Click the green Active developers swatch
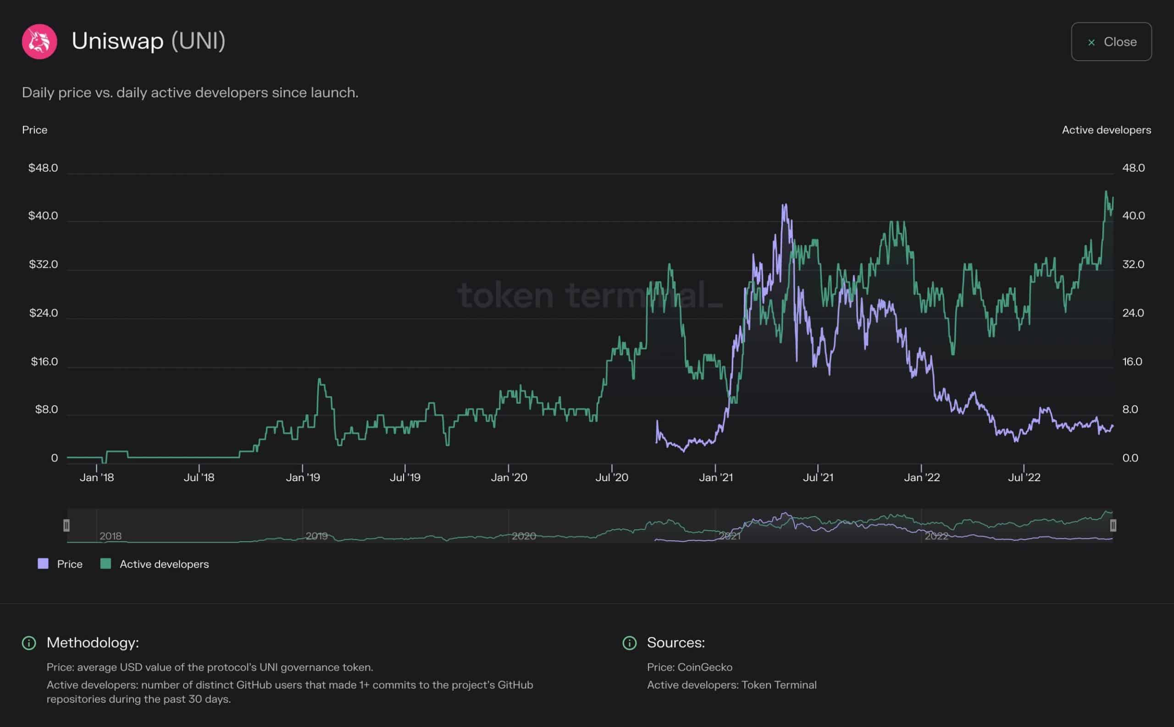The height and width of the screenshot is (727, 1174). [x=106, y=564]
